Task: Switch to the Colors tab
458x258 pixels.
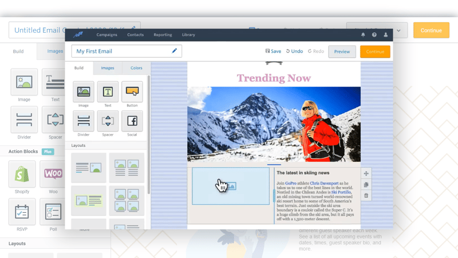Action: pos(136,68)
